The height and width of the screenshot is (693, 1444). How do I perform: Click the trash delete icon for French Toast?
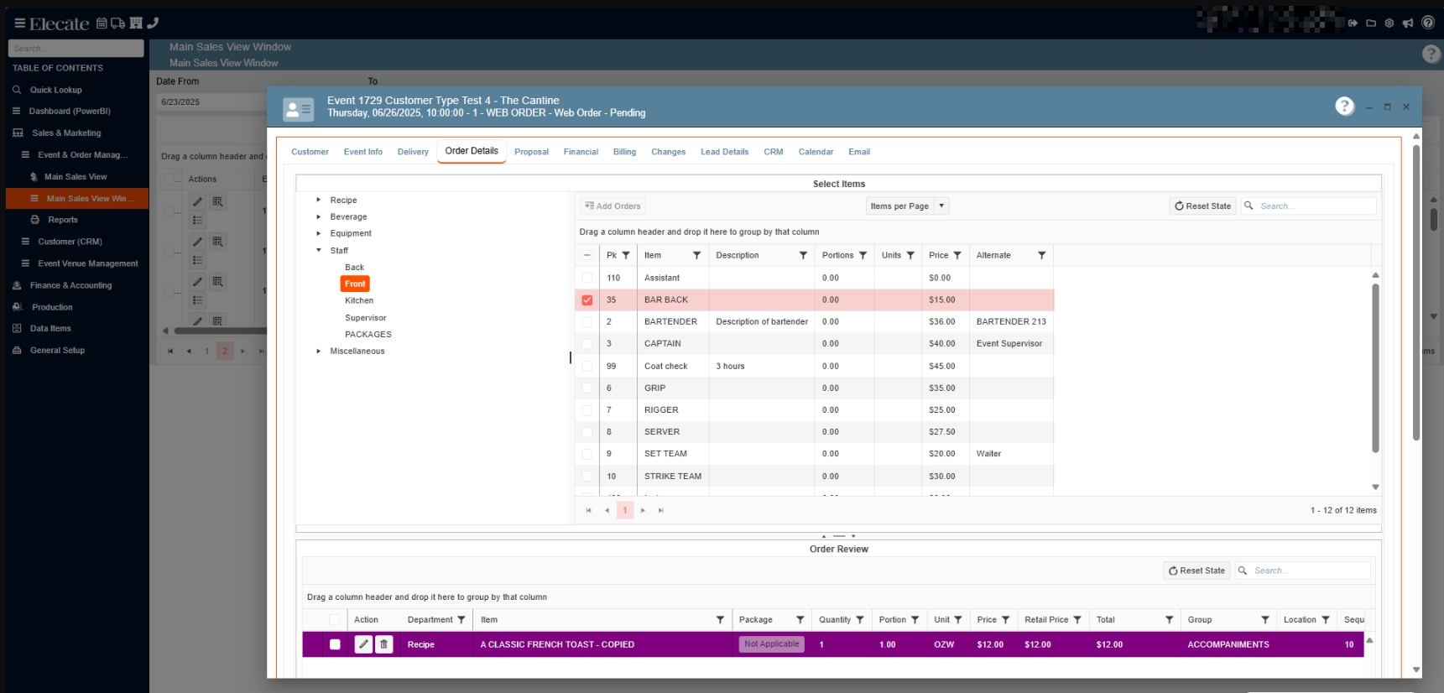pyautogui.click(x=384, y=644)
